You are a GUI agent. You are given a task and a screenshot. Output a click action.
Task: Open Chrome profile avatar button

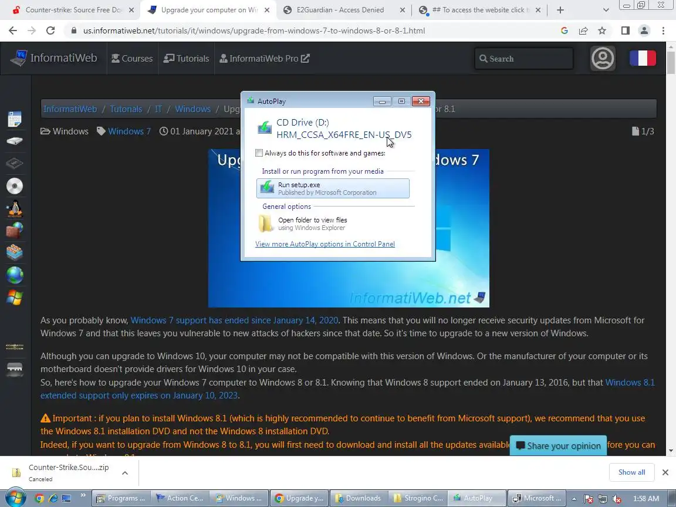(x=644, y=31)
